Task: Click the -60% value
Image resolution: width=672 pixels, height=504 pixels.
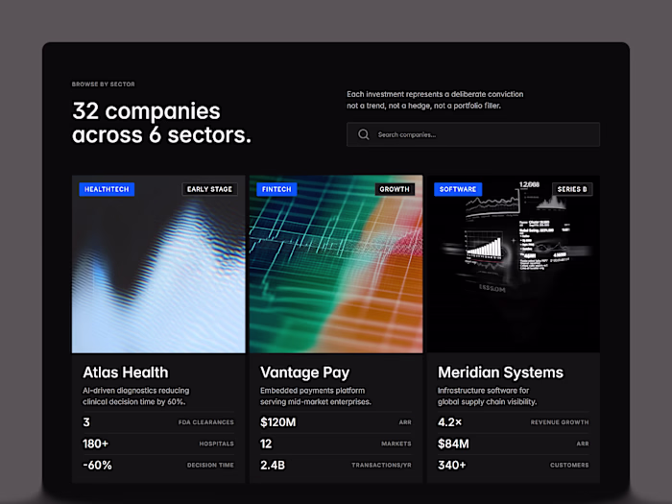Action: (97, 465)
